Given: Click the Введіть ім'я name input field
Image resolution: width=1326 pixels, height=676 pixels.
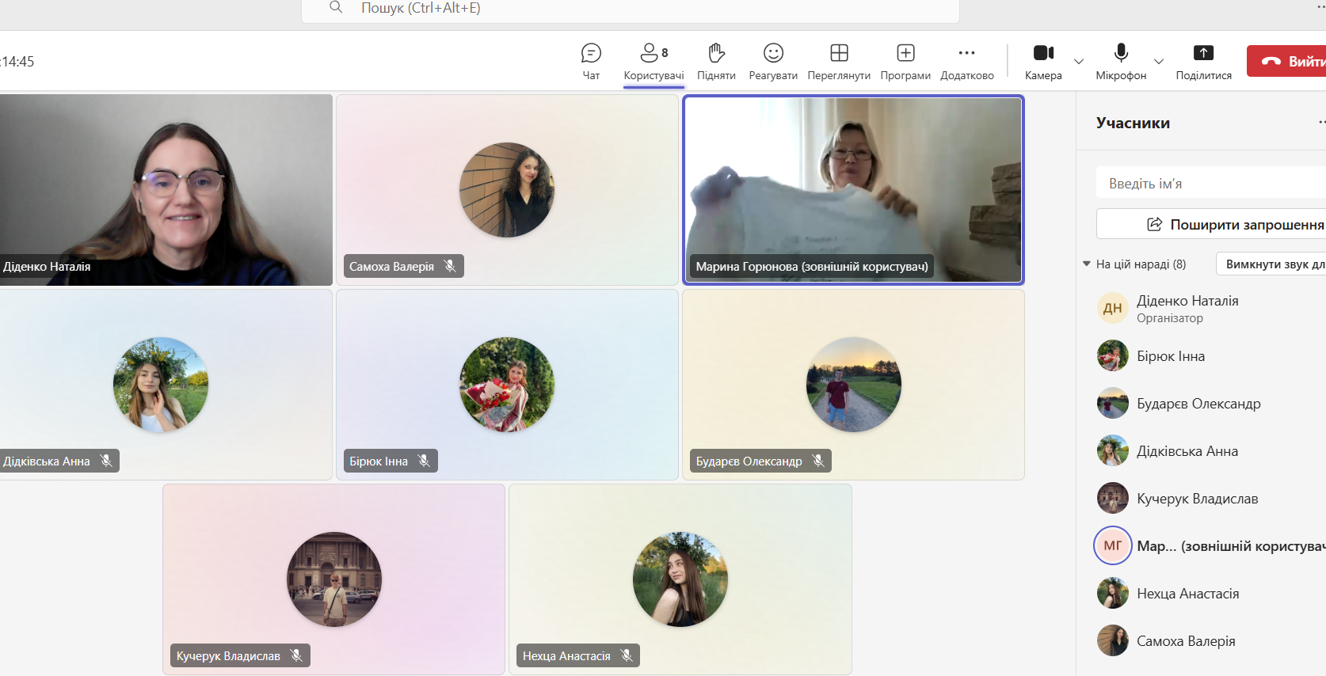Looking at the screenshot, I should pos(1212,183).
